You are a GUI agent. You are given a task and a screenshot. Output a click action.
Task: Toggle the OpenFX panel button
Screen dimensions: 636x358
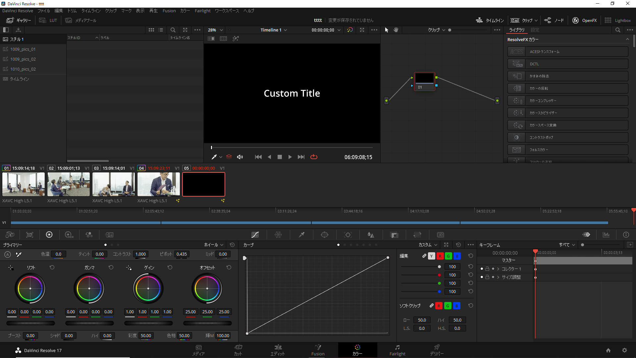[x=585, y=20]
